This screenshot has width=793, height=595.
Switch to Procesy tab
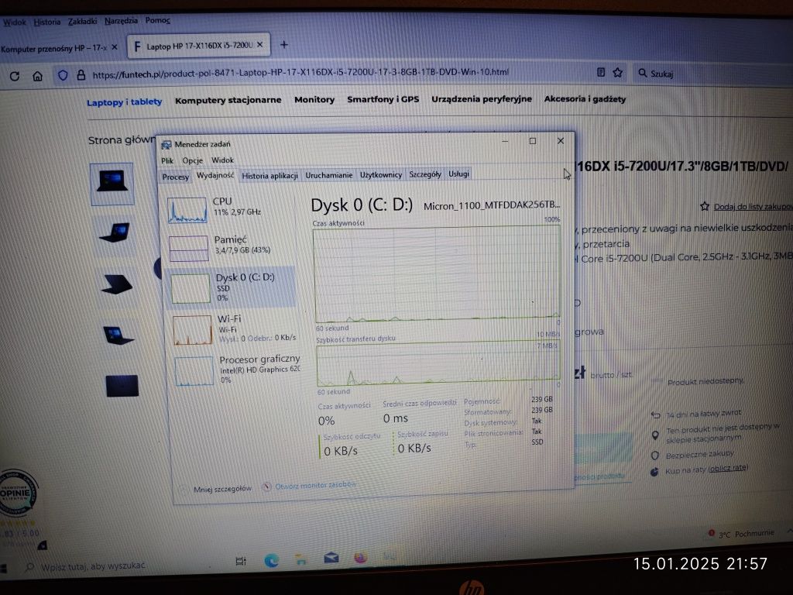coord(175,177)
